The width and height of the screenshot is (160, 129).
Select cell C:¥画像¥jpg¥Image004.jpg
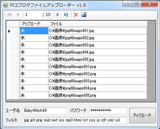98,52
